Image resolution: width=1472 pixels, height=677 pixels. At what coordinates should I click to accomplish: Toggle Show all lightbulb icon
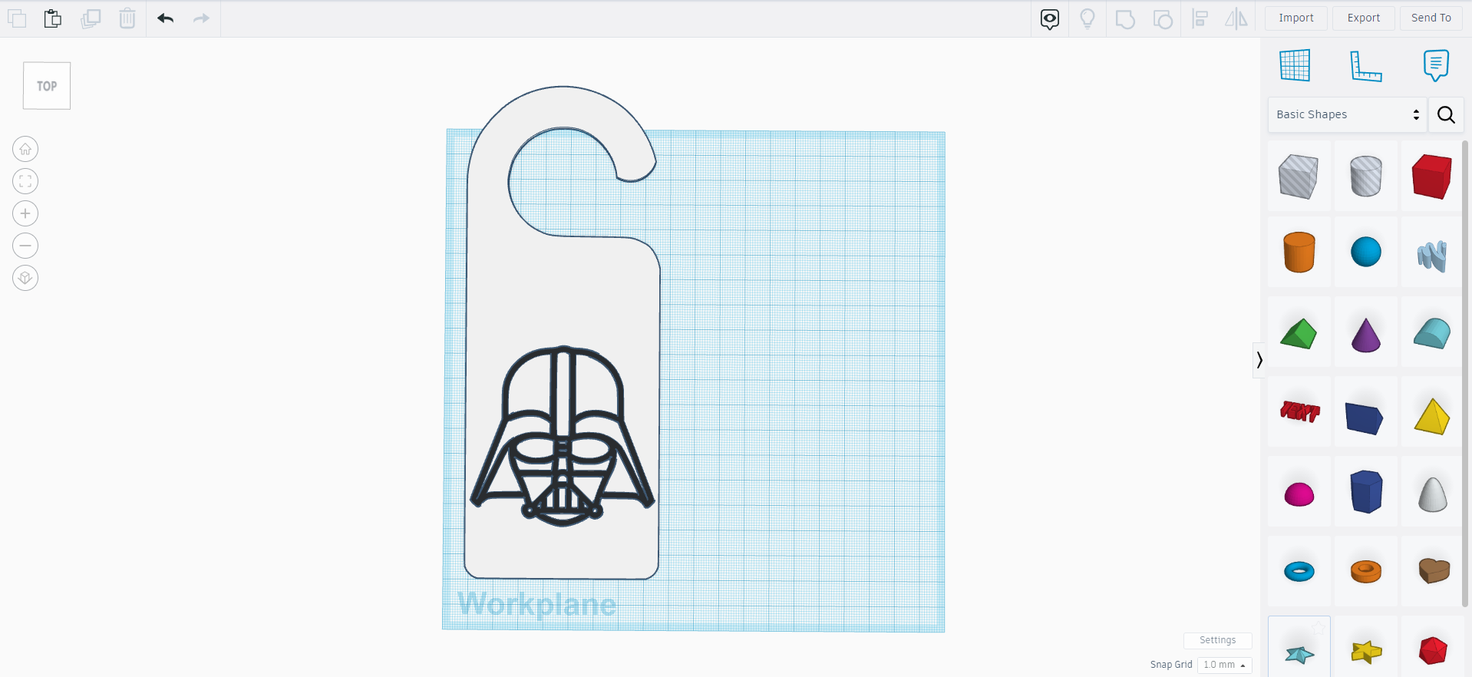click(x=1087, y=18)
